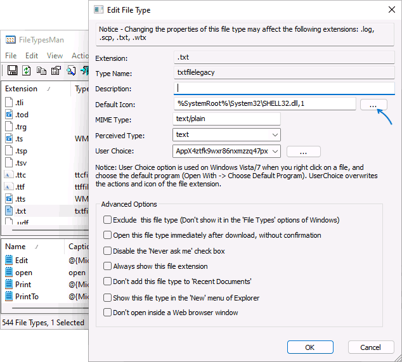Image resolution: width=402 pixels, height=362 pixels.
Task: Click the Copy selected items toolbar icon
Action: [x=41, y=70]
